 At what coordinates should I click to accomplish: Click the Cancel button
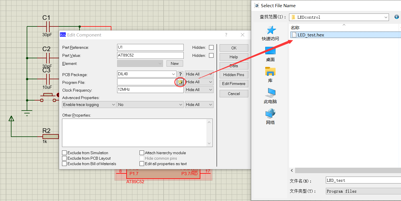tap(234, 94)
